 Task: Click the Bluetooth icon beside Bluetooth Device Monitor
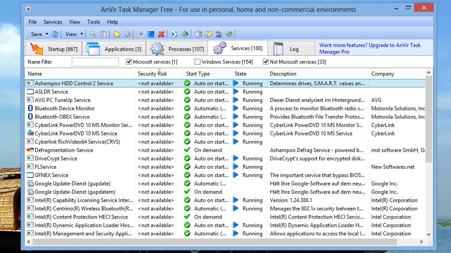(30, 108)
